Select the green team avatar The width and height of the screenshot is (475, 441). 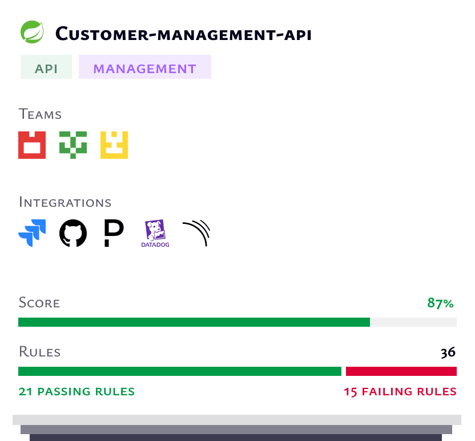[73, 145]
